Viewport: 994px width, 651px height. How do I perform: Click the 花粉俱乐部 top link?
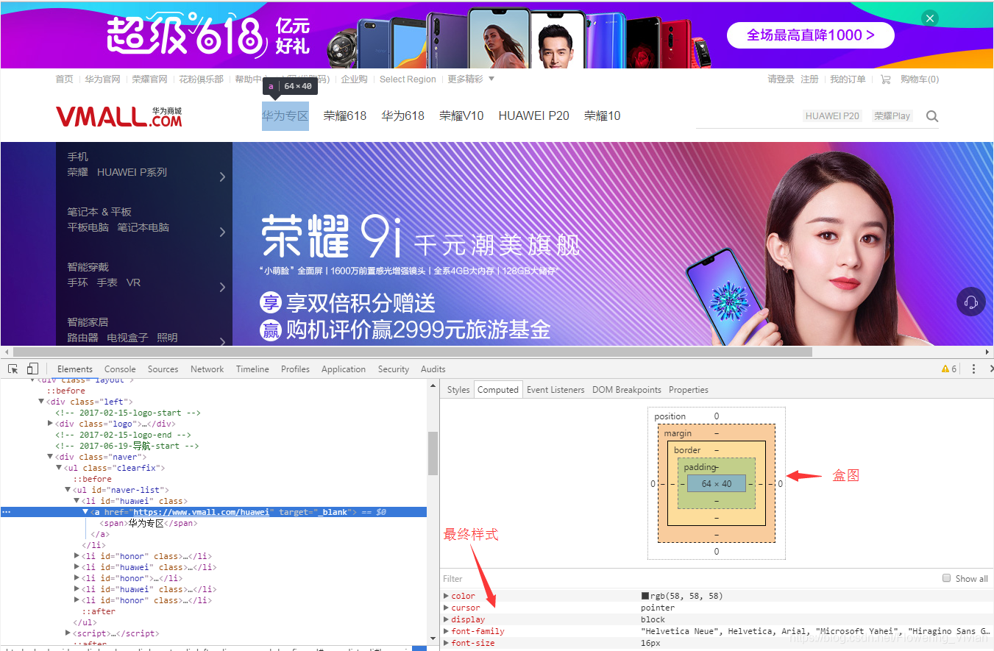(201, 79)
